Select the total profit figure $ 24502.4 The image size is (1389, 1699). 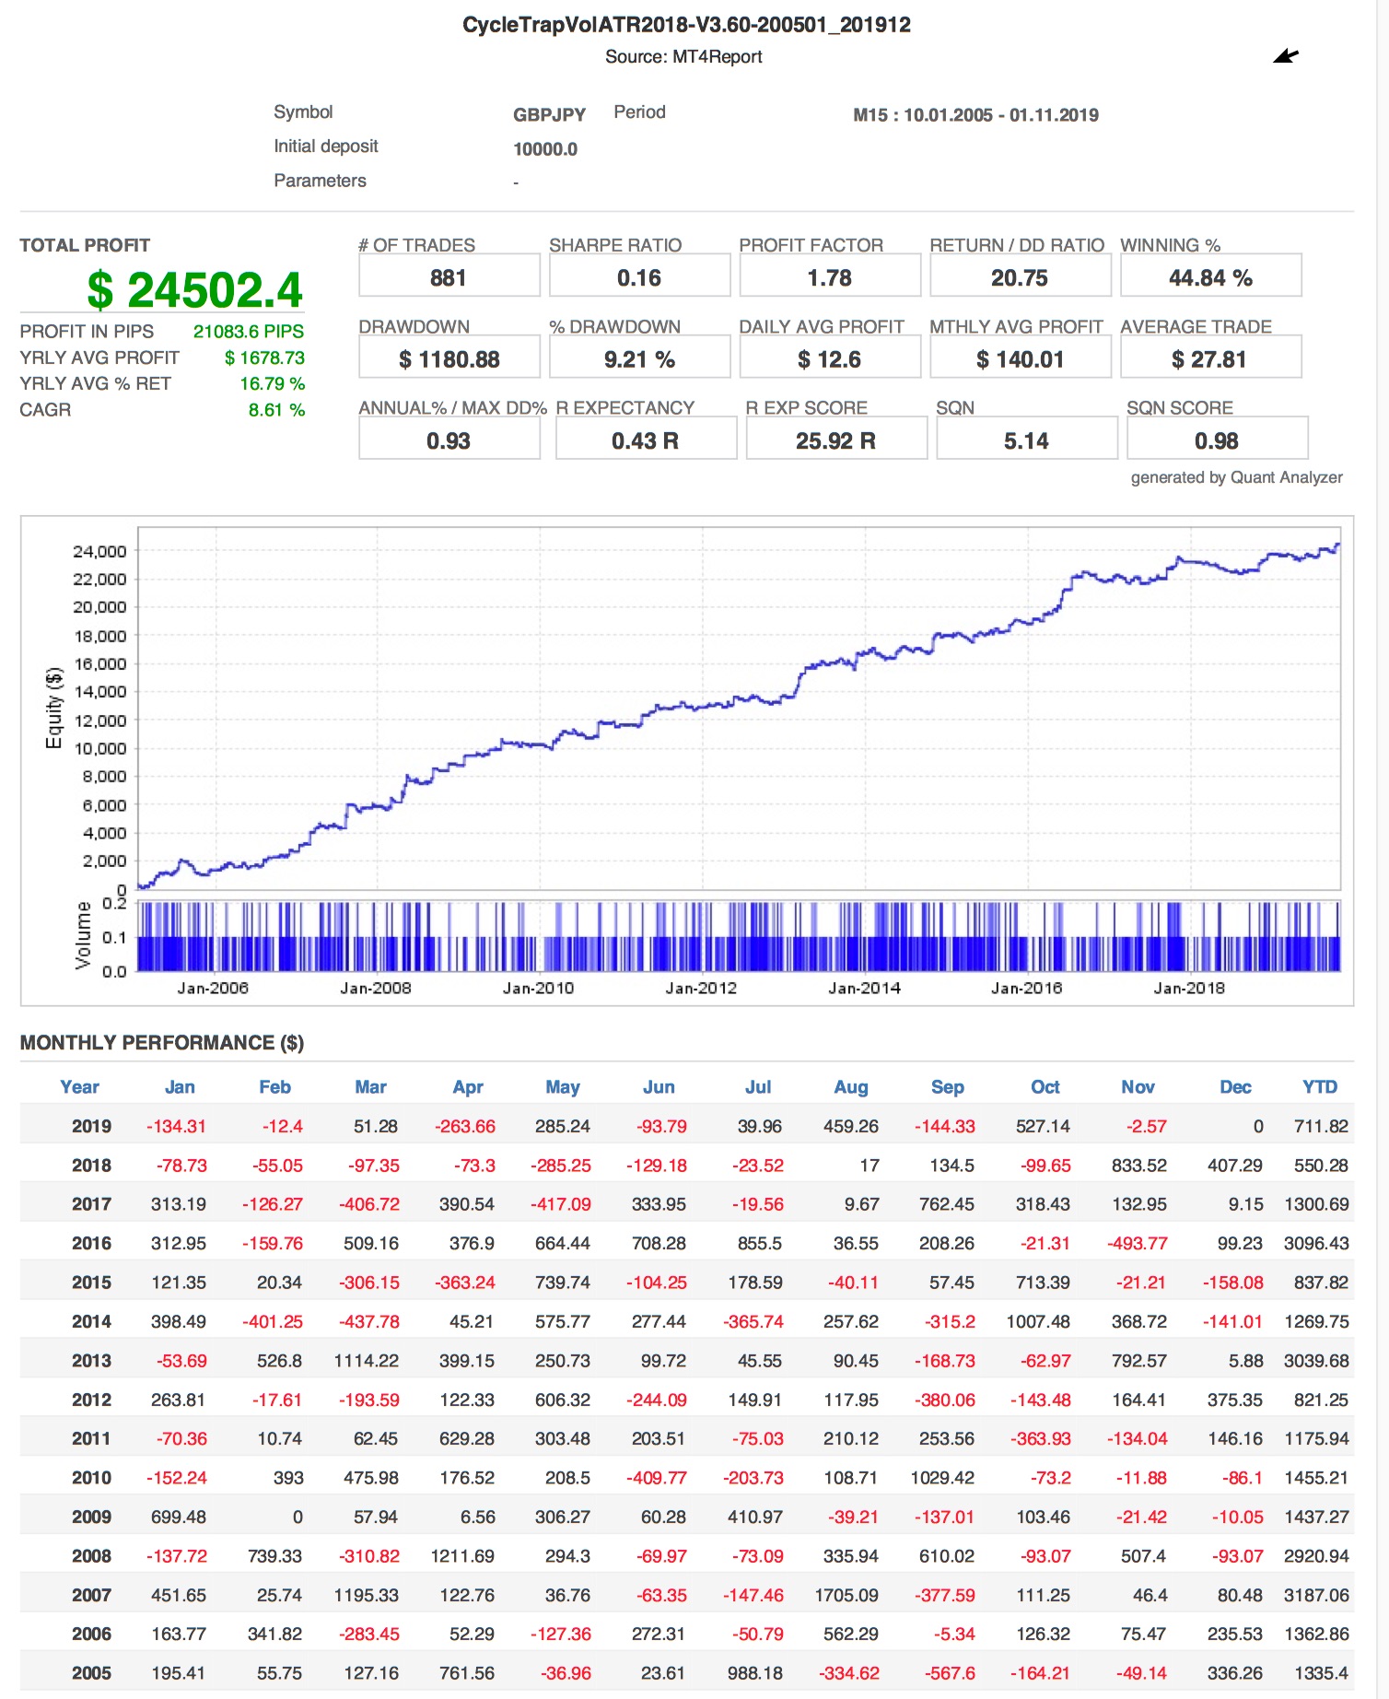click(194, 290)
